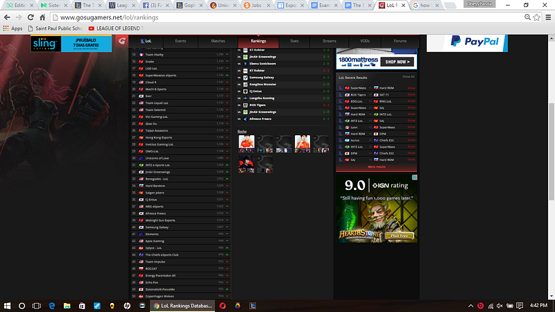Show result for Lyon vs SuperMass
The width and height of the screenshot is (555, 312).
pyautogui.click(x=411, y=128)
